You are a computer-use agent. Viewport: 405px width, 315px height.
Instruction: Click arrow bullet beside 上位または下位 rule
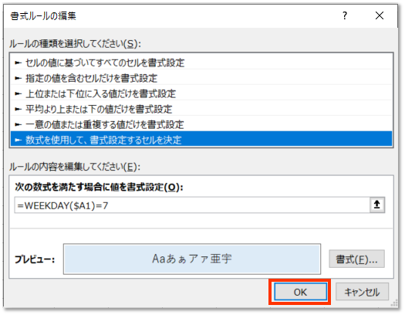[x=18, y=93]
